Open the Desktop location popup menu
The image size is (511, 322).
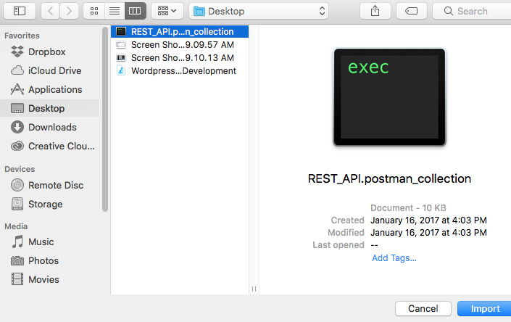259,11
